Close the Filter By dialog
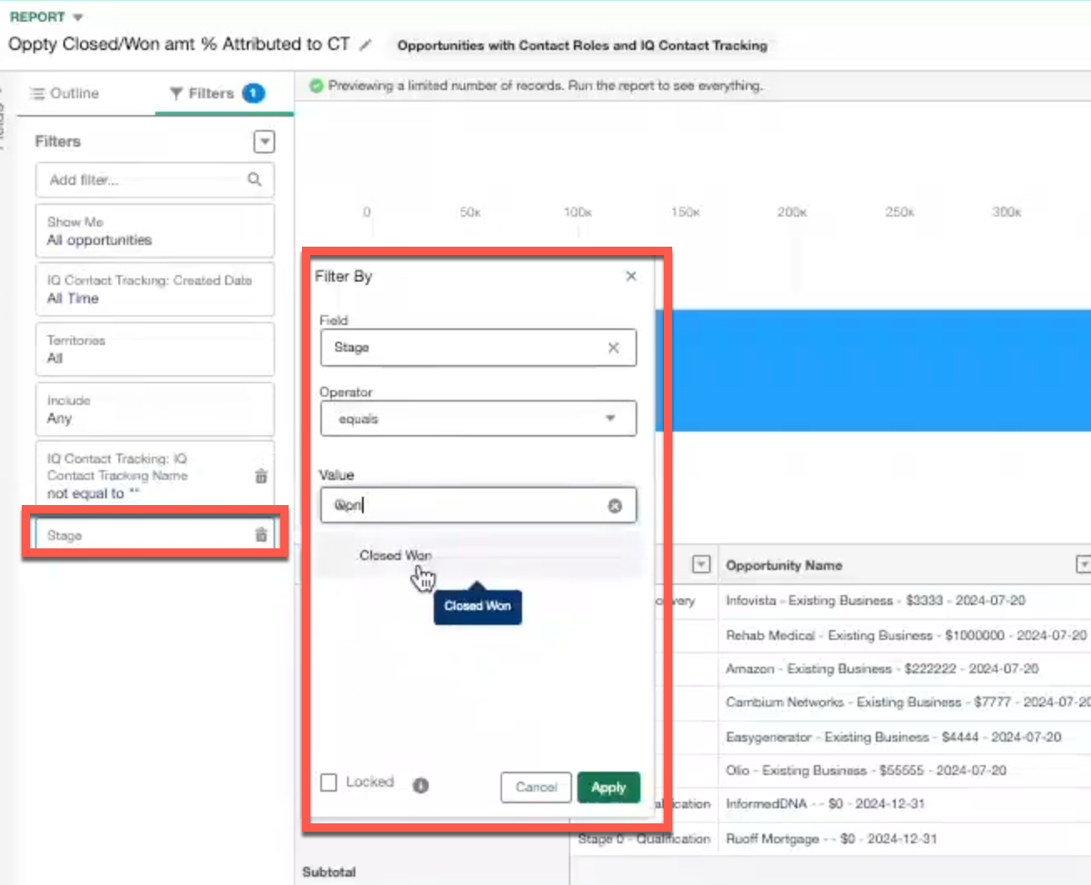 coord(631,276)
